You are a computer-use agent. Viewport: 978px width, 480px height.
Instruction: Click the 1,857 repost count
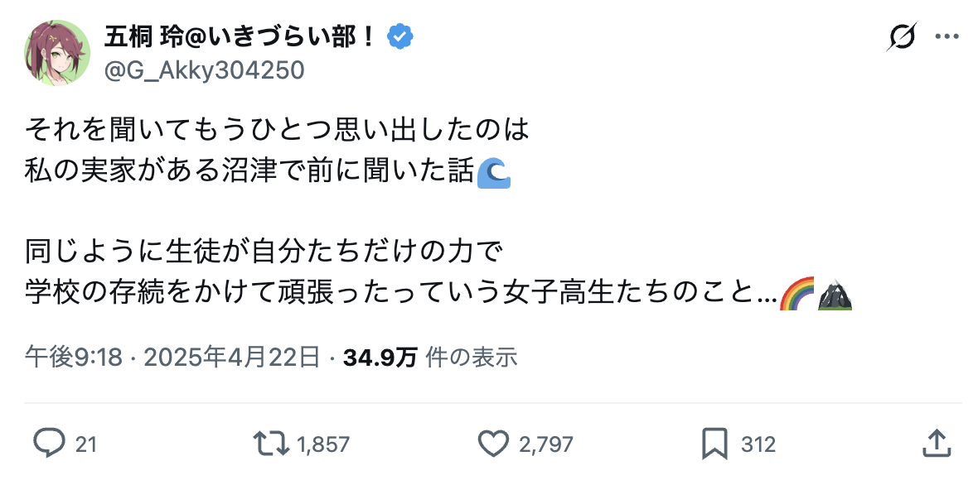click(x=323, y=444)
